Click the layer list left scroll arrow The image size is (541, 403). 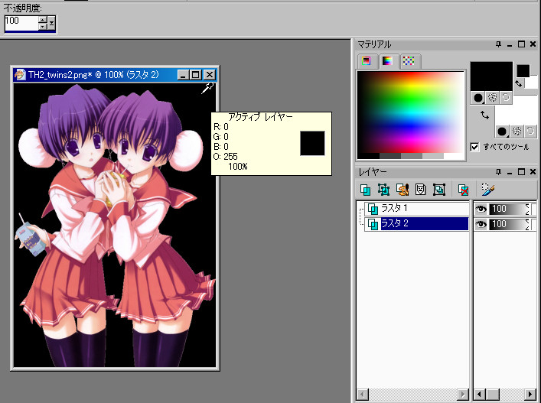(362, 394)
